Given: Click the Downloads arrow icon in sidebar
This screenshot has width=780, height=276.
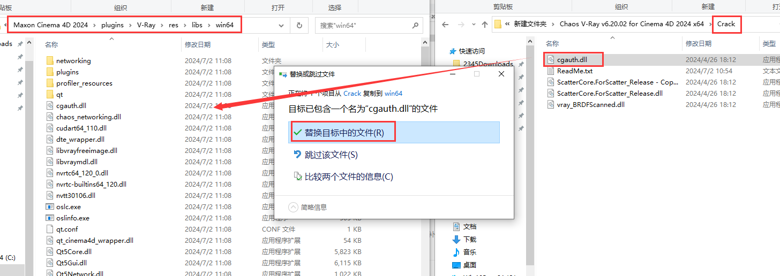Looking at the screenshot, I should [x=456, y=240].
